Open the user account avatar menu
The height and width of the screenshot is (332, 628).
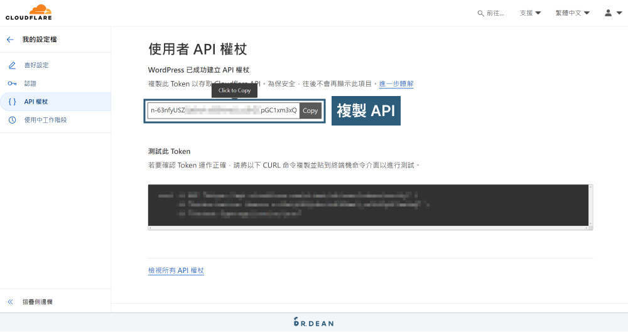pyautogui.click(x=613, y=13)
